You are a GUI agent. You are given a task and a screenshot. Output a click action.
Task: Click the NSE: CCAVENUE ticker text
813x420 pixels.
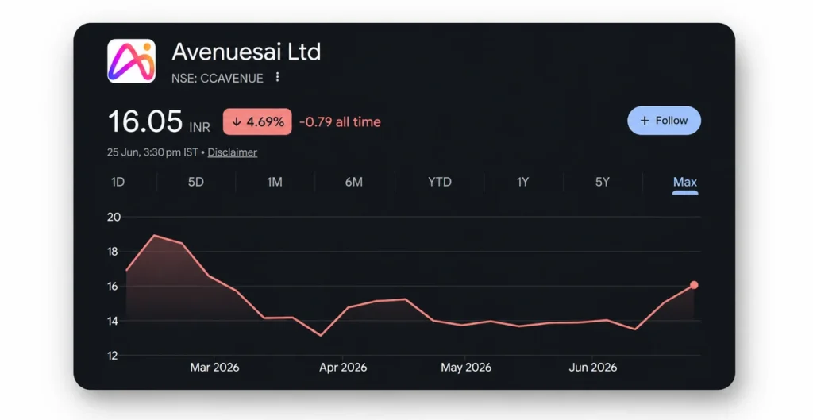pos(218,79)
